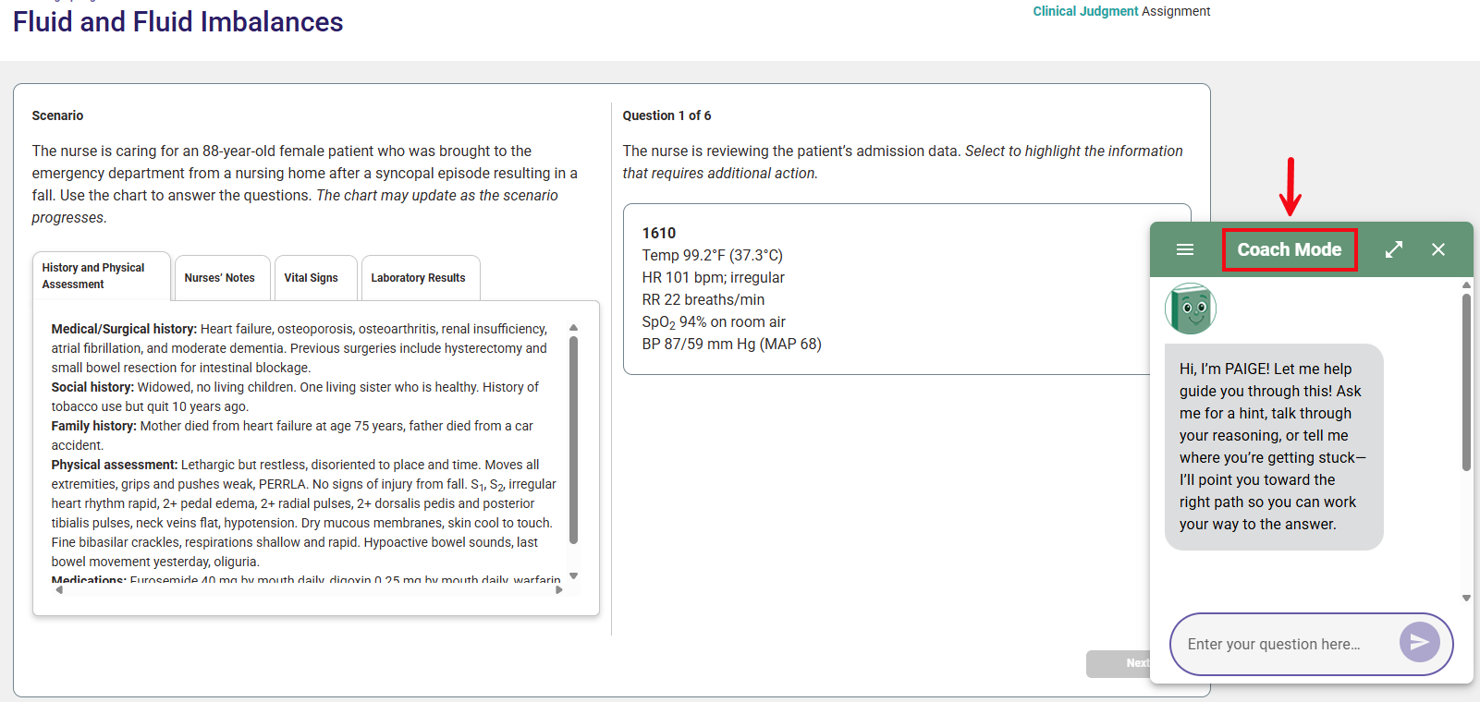This screenshot has width=1480, height=702.
Task: Highlight 'BP 87/59 mm Hg (MAP 68)'
Action: pos(732,344)
